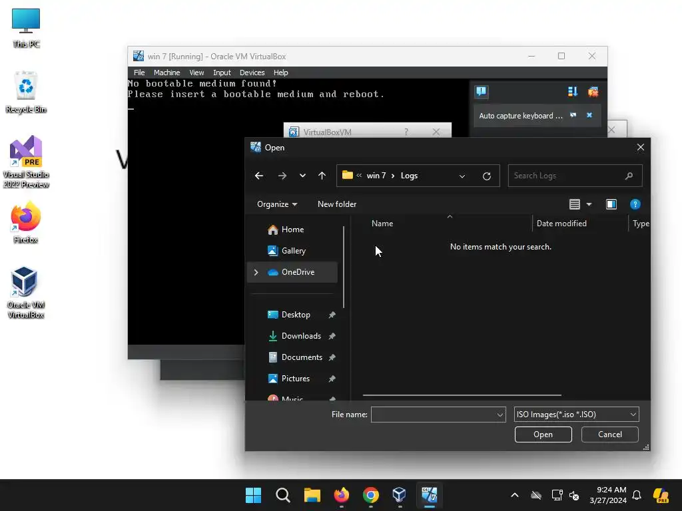Click the horizontal scrollbar in file list
Viewport: 682px width, 511px height.
[462, 395]
